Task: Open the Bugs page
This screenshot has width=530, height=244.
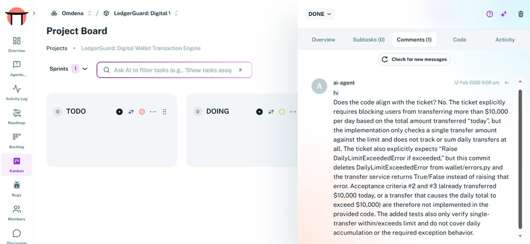Action: [16, 188]
